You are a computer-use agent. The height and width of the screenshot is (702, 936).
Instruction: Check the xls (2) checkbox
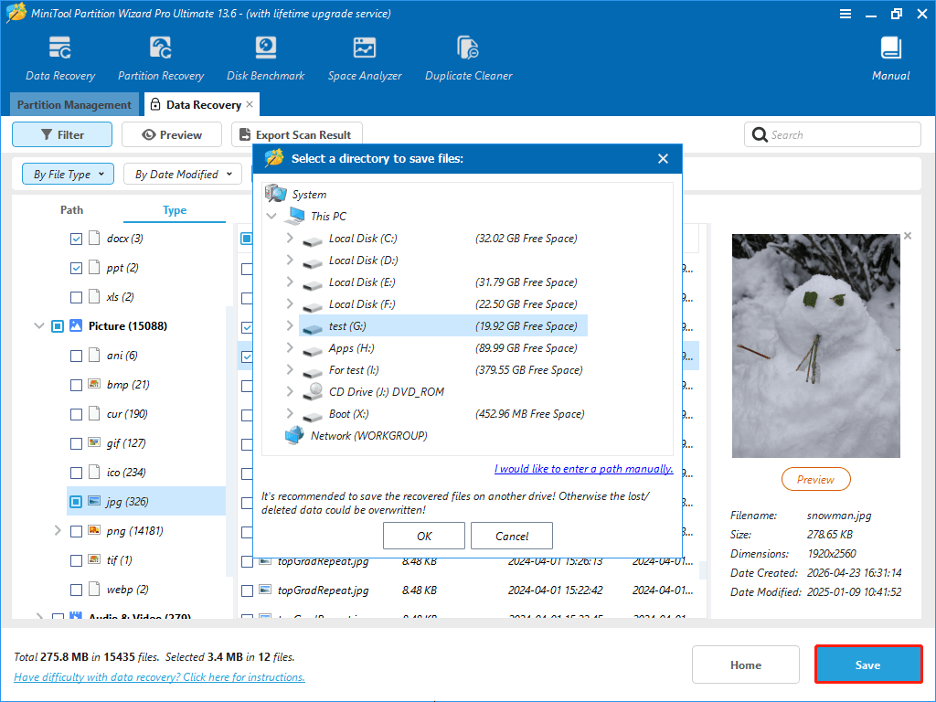[x=76, y=297]
